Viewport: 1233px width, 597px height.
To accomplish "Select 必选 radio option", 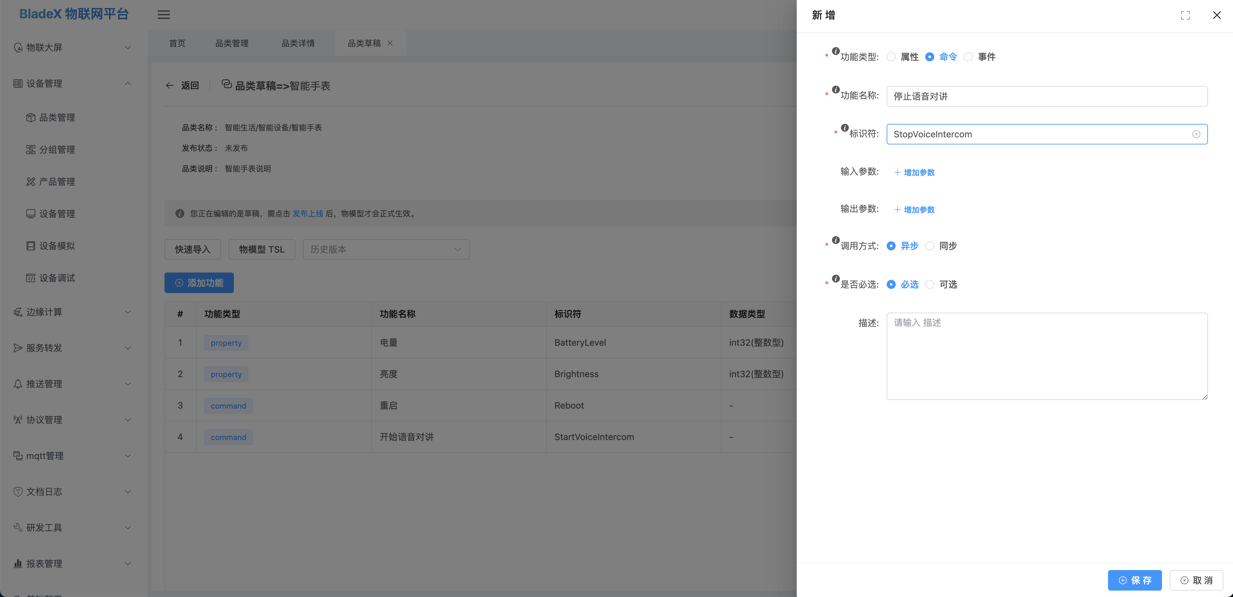I will click(x=891, y=285).
